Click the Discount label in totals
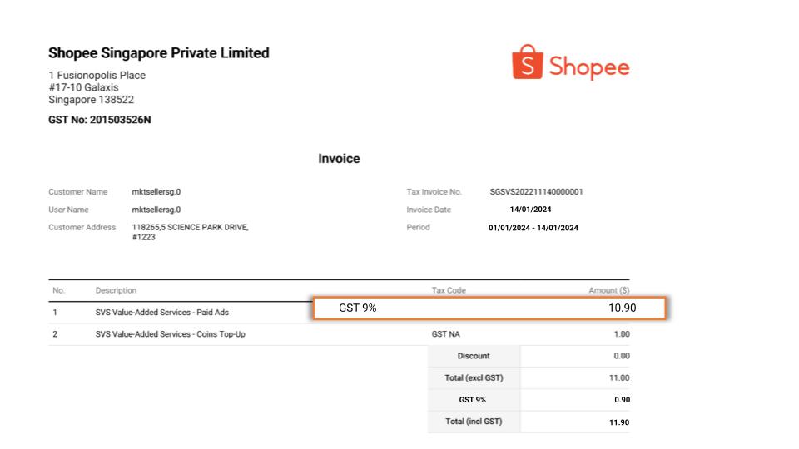Viewport: 799px width, 449px height. pyautogui.click(x=474, y=356)
